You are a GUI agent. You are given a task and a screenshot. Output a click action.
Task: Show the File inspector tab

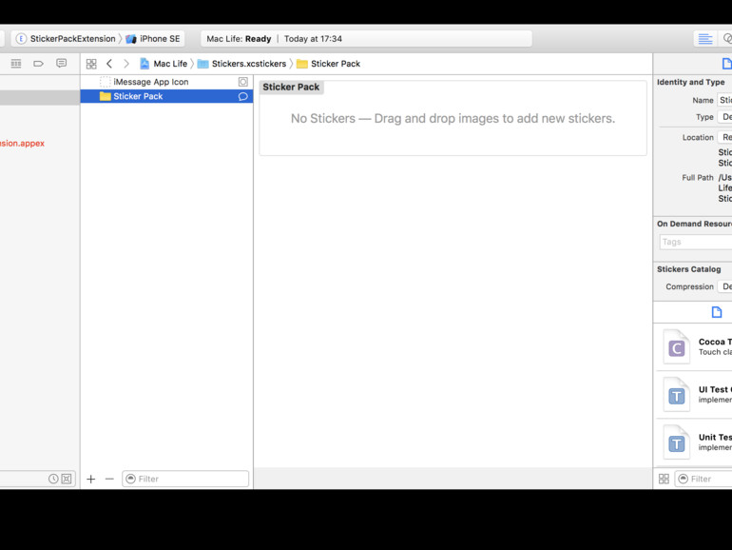point(726,64)
